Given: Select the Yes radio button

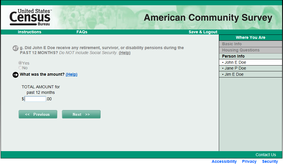Looking at the screenshot, I should [x=20, y=63].
